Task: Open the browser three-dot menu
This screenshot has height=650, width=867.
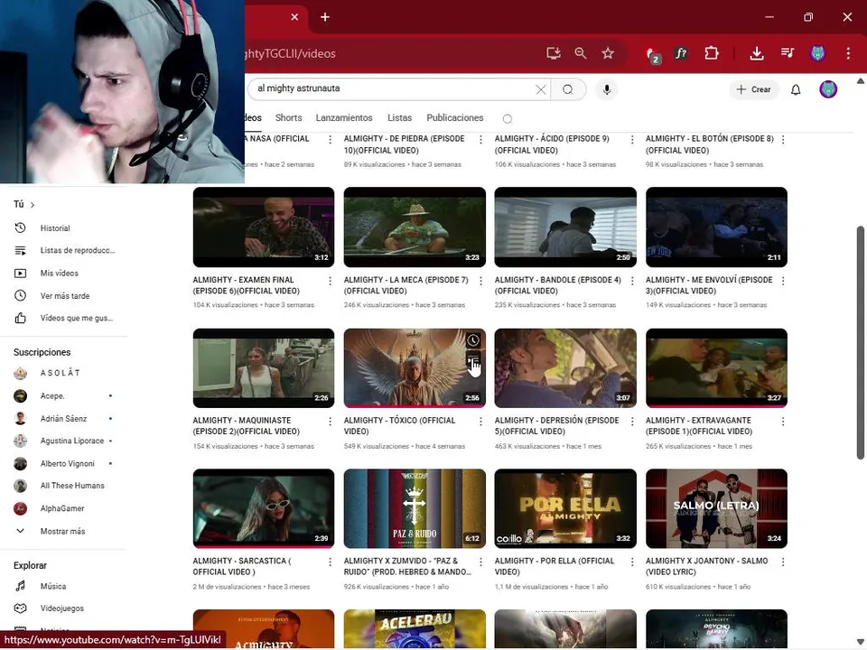Action: click(x=848, y=53)
